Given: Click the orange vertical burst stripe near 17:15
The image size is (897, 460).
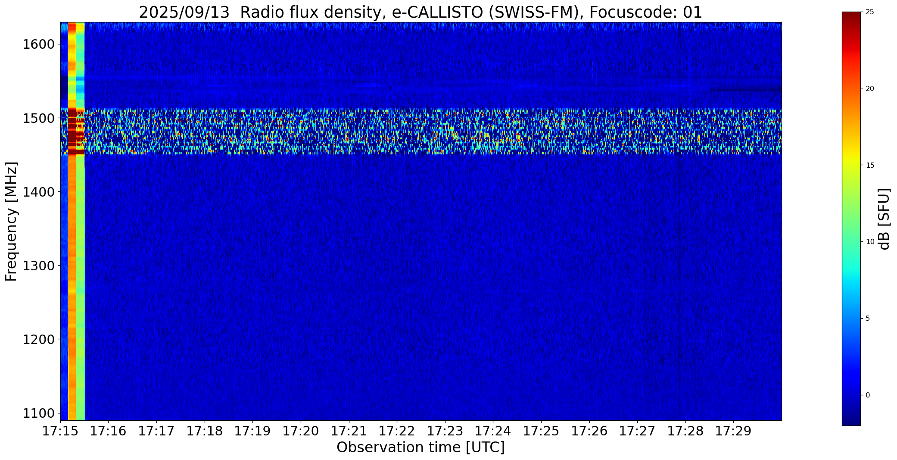Looking at the screenshot, I should click(72, 221).
